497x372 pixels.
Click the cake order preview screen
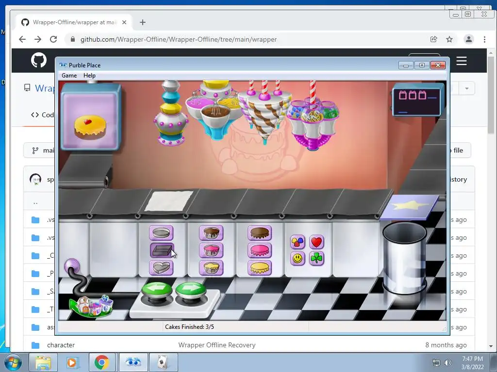tap(91, 116)
